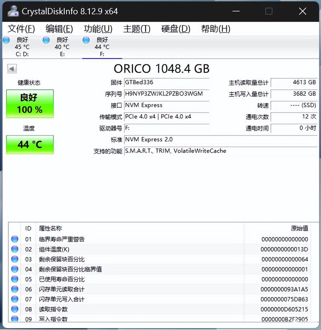
Task: Select the 剩余保留块百分比 attribute row
Action: coord(160,259)
